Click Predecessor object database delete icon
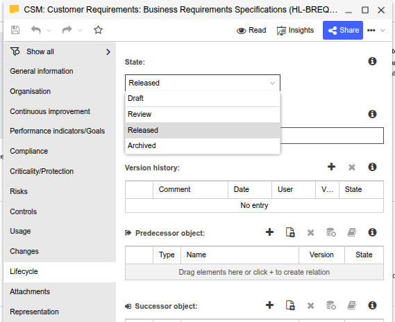 pyautogui.click(x=331, y=232)
